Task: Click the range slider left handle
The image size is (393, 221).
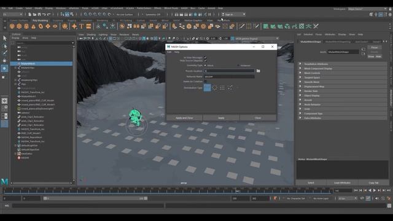Action: click(45, 198)
